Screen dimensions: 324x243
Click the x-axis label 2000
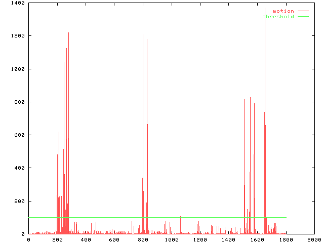[x=314, y=239]
